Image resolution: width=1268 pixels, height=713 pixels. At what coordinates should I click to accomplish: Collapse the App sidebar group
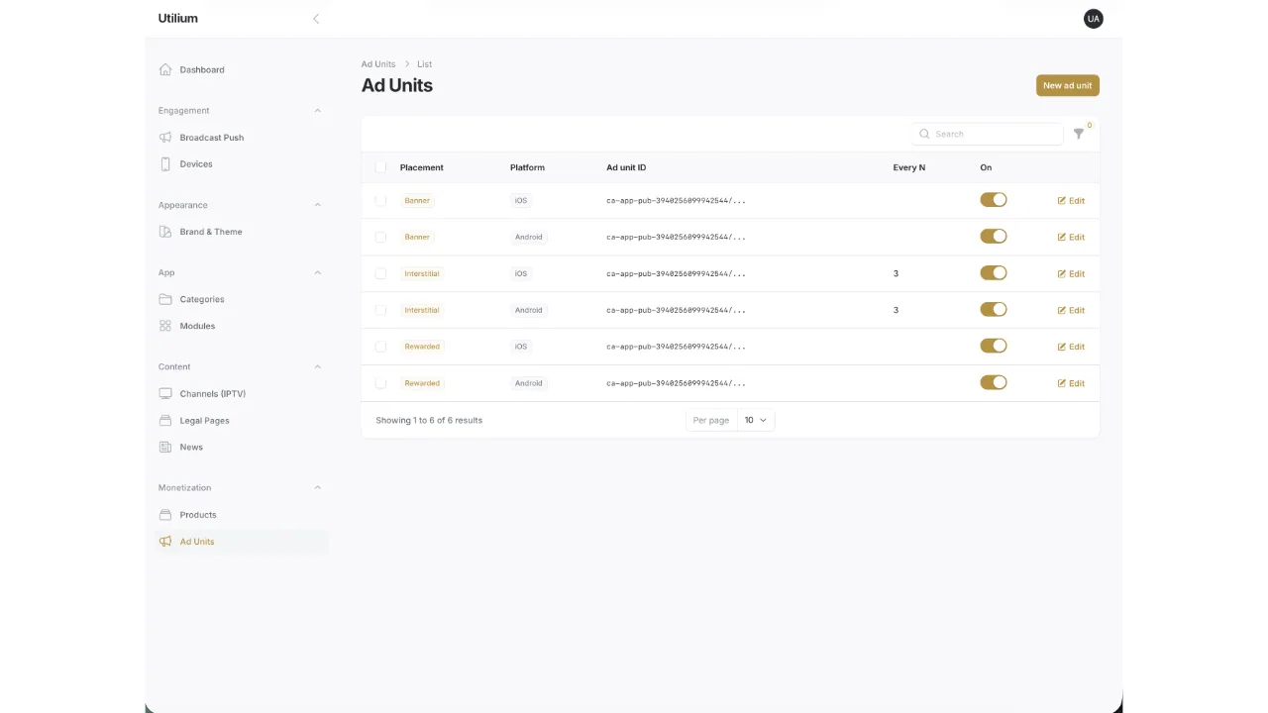[317, 273]
